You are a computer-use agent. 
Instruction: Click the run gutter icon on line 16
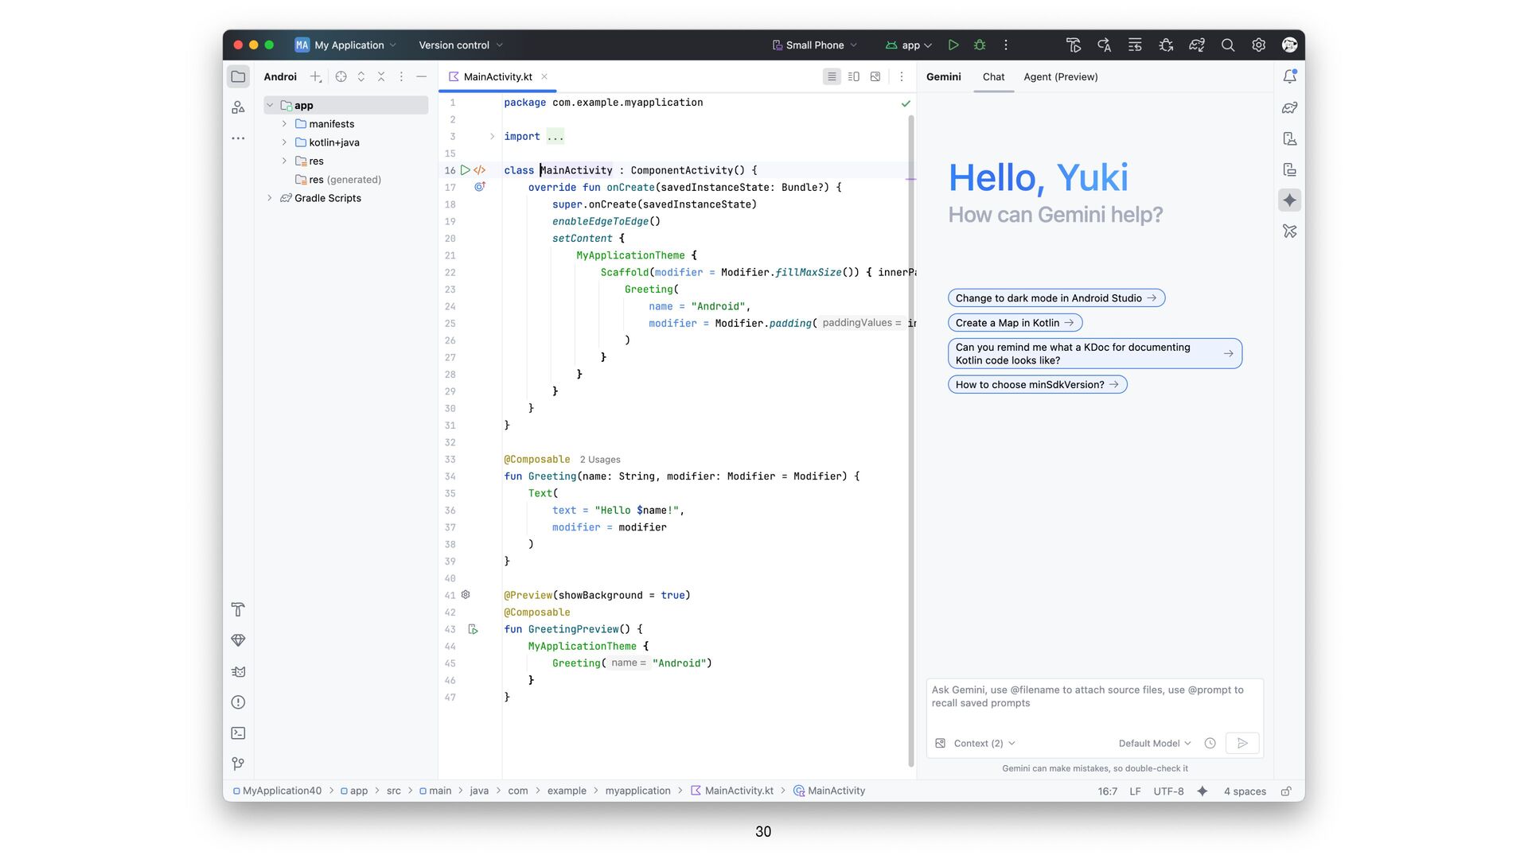pos(466,170)
